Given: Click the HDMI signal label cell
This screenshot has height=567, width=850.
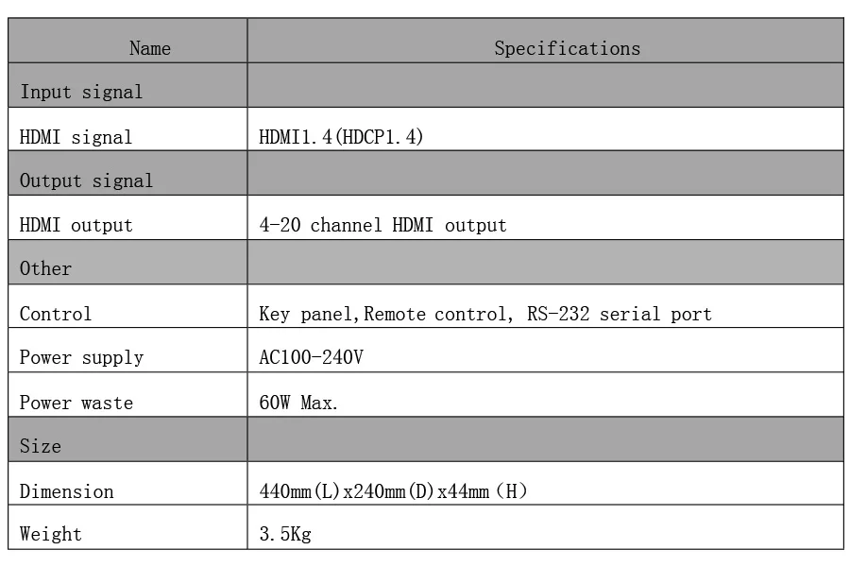Looking at the screenshot, I should 127,129.
